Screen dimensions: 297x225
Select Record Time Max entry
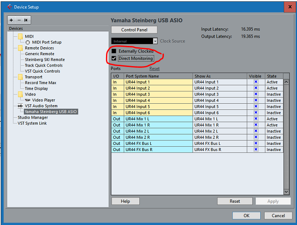(41, 83)
